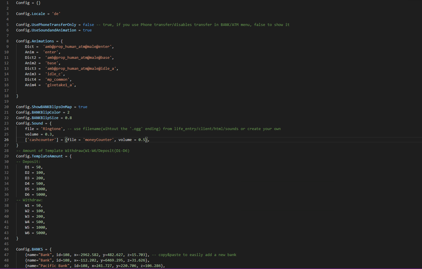Click line number 46 in the gutter

[x=6, y=249]
